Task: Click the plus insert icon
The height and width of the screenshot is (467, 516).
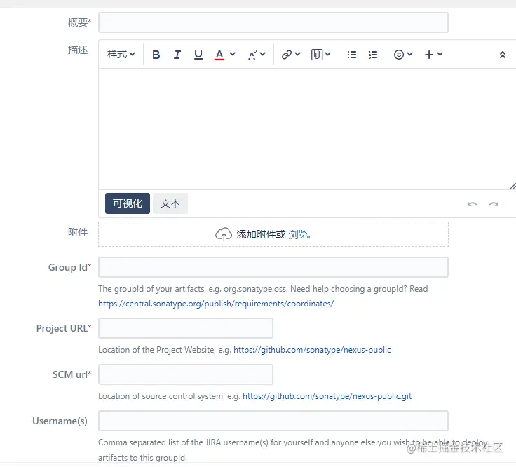Action: (429, 55)
